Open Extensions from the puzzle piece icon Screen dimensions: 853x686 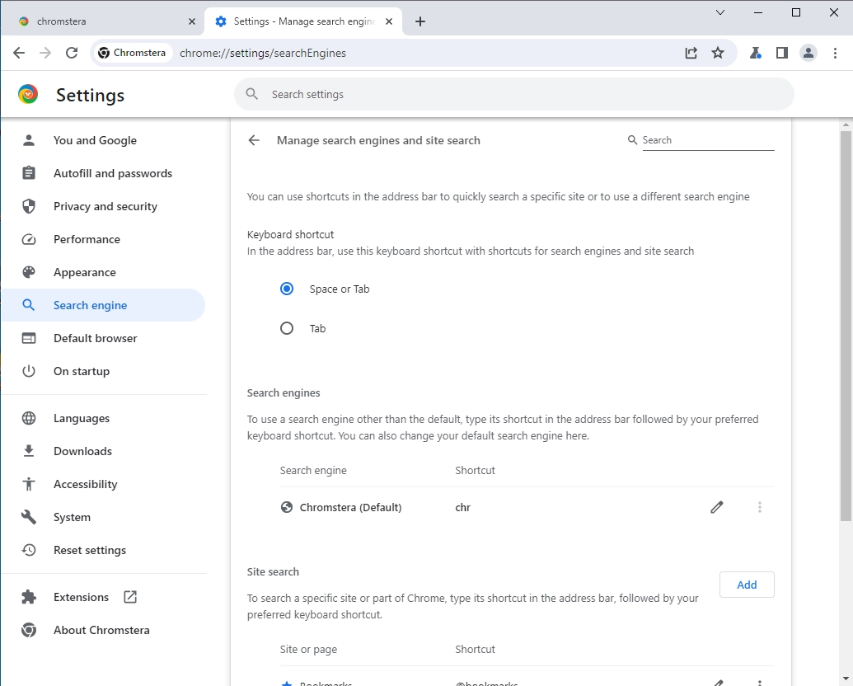pos(28,597)
